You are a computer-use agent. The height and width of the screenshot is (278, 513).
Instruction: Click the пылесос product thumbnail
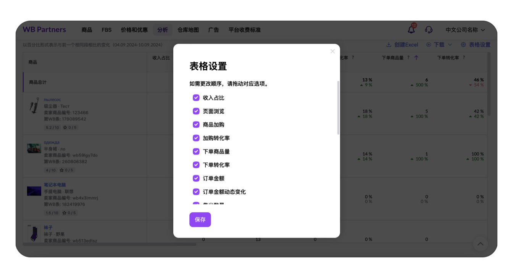34,106
